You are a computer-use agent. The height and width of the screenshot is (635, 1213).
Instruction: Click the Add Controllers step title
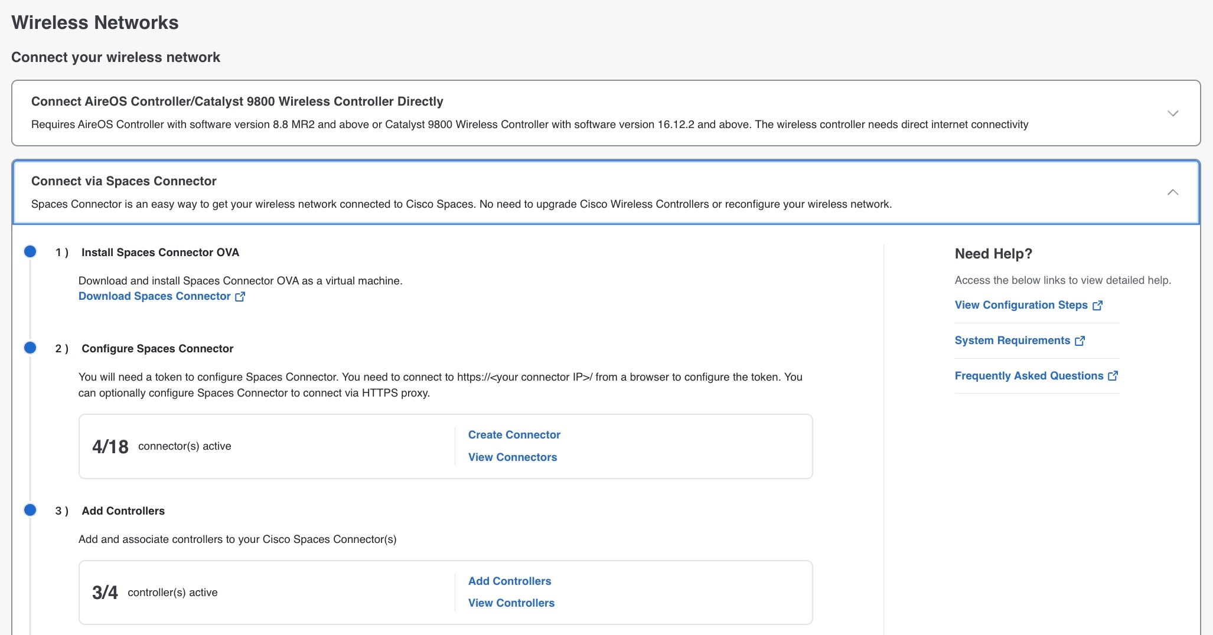point(123,511)
